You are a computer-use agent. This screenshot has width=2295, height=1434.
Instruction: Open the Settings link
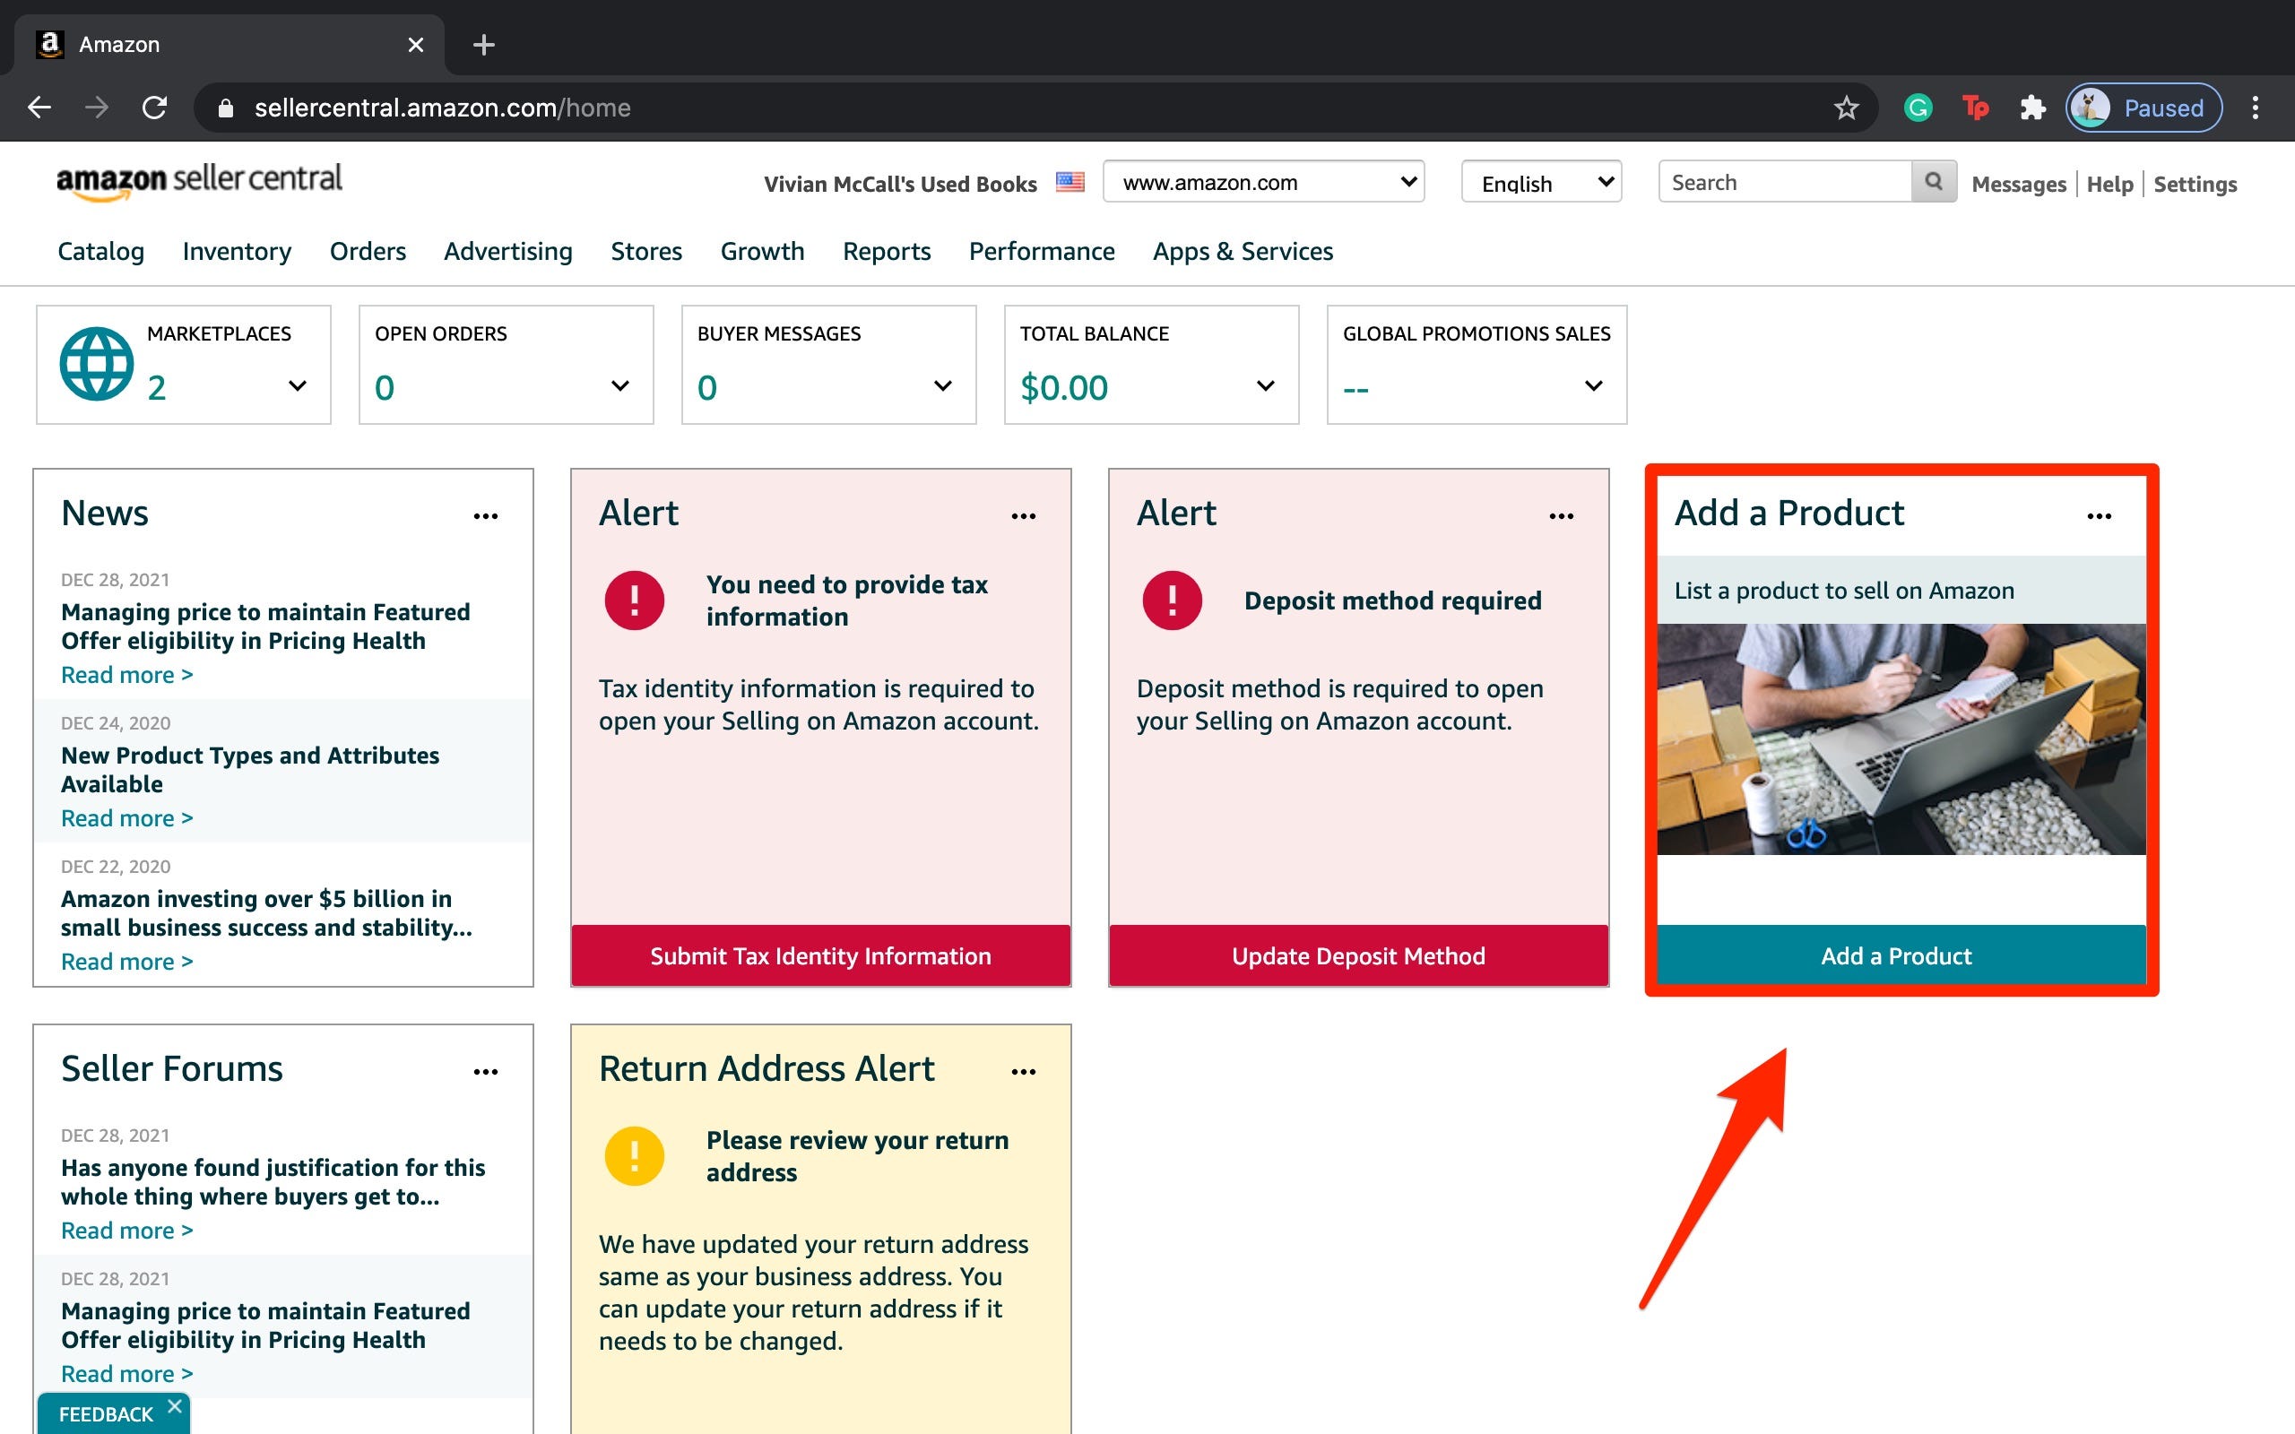2195,184
